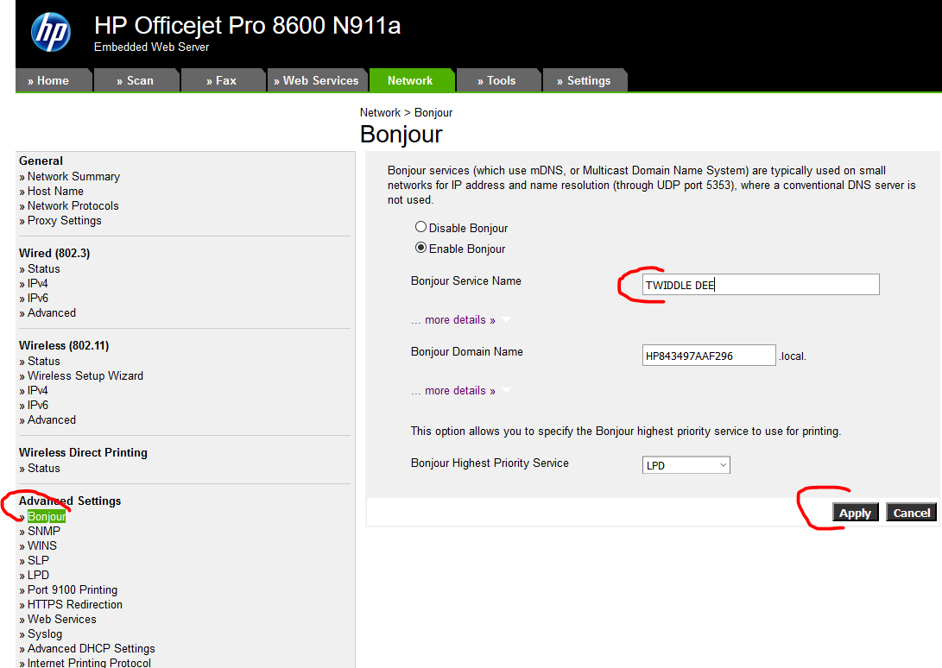Select the Enable Bonjour radio button

(421, 248)
